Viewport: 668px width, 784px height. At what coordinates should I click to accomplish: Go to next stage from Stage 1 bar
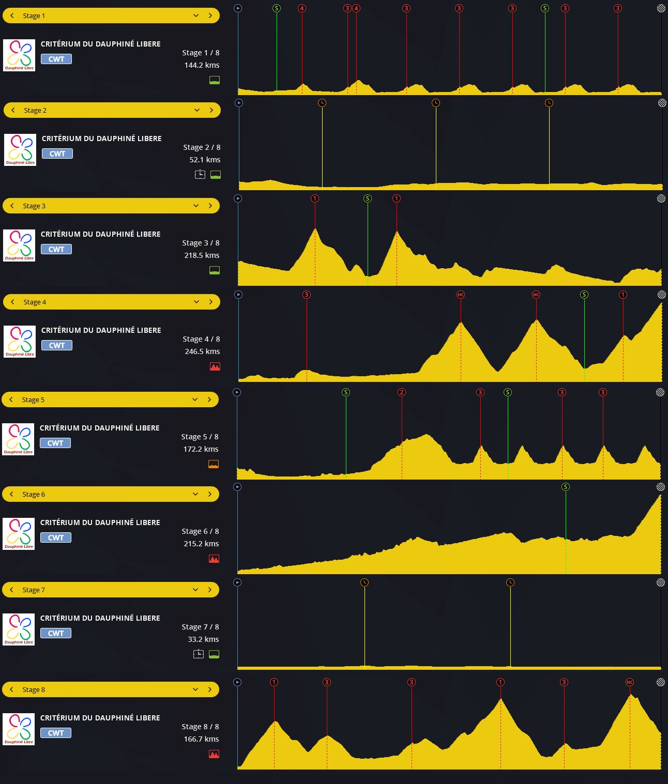coord(210,16)
